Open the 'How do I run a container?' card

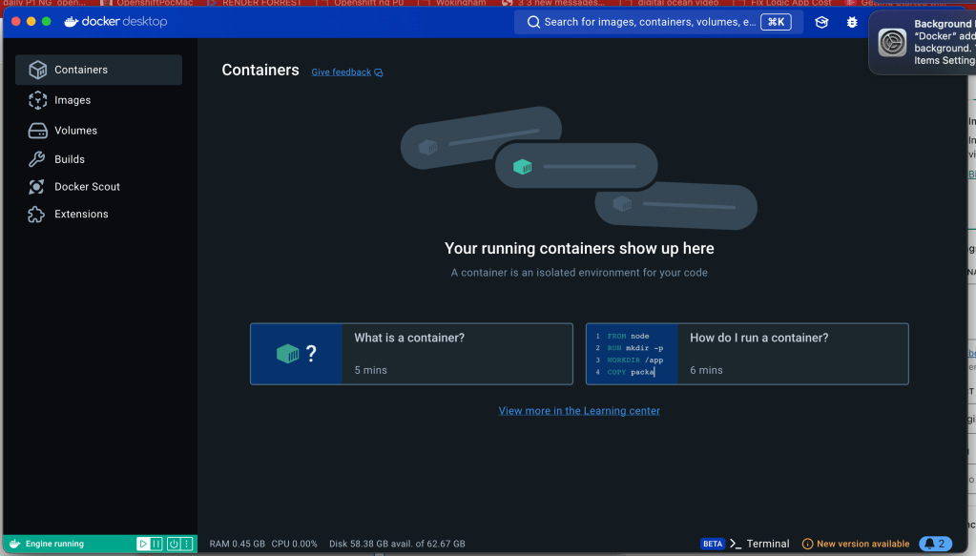(x=747, y=354)
